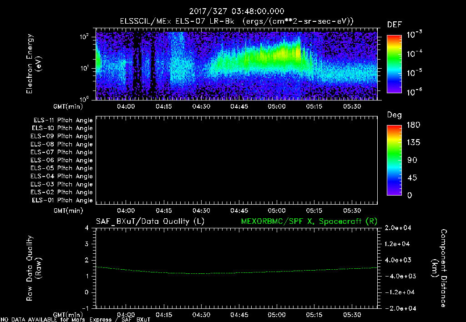The image size is (466, 322).
Task: Click the 05:00 label under the electron spectrogram
Action: (277, 106)
